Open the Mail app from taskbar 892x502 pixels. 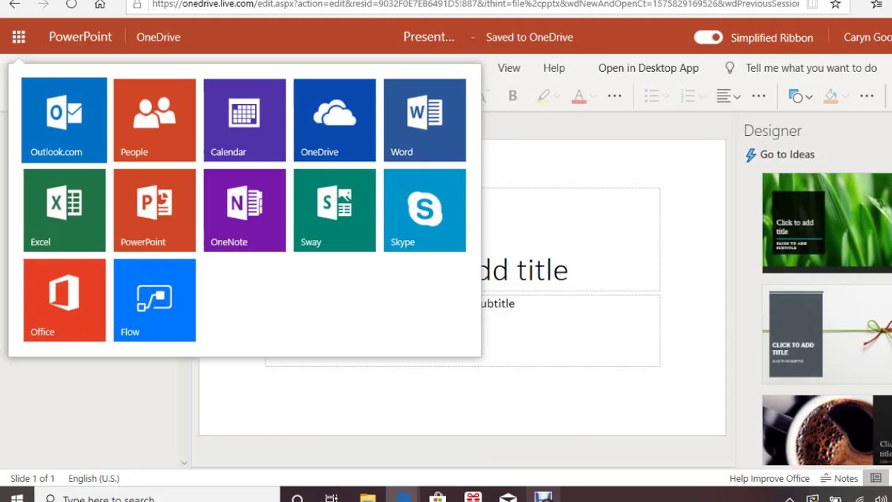[x=508, y=498]
